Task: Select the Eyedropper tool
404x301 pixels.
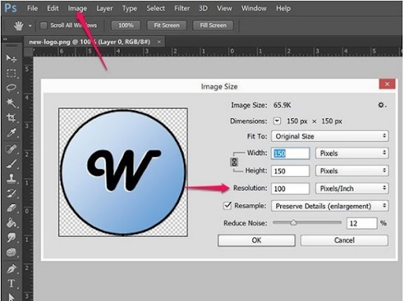Action: [11, 133]
